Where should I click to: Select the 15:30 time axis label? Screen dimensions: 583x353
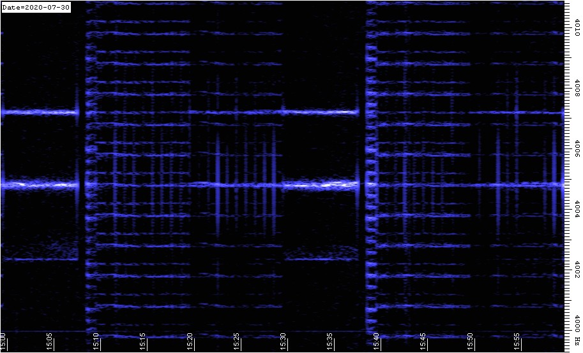coord(284,342)
